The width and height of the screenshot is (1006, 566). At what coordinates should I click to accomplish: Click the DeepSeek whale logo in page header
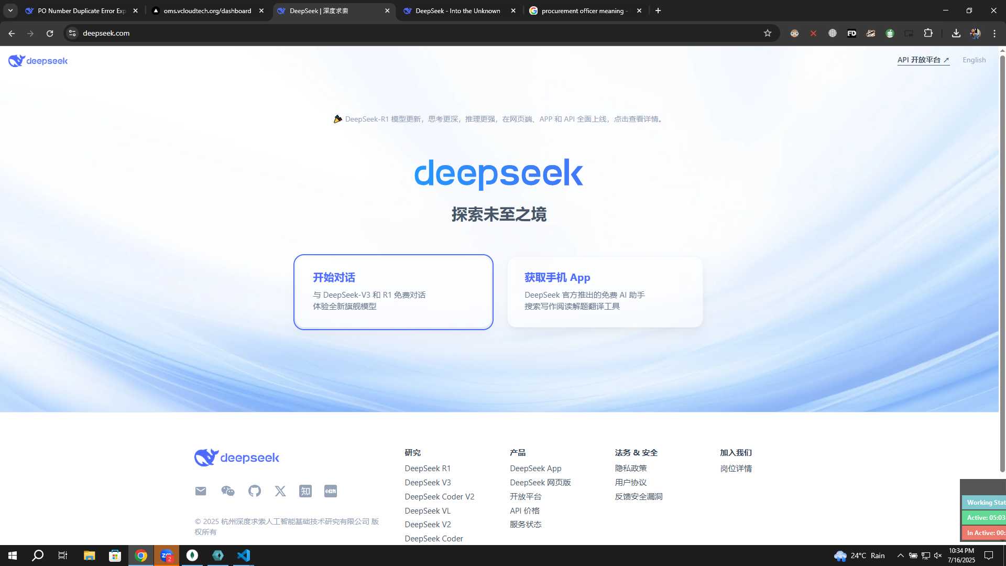(x=38, y=61)
